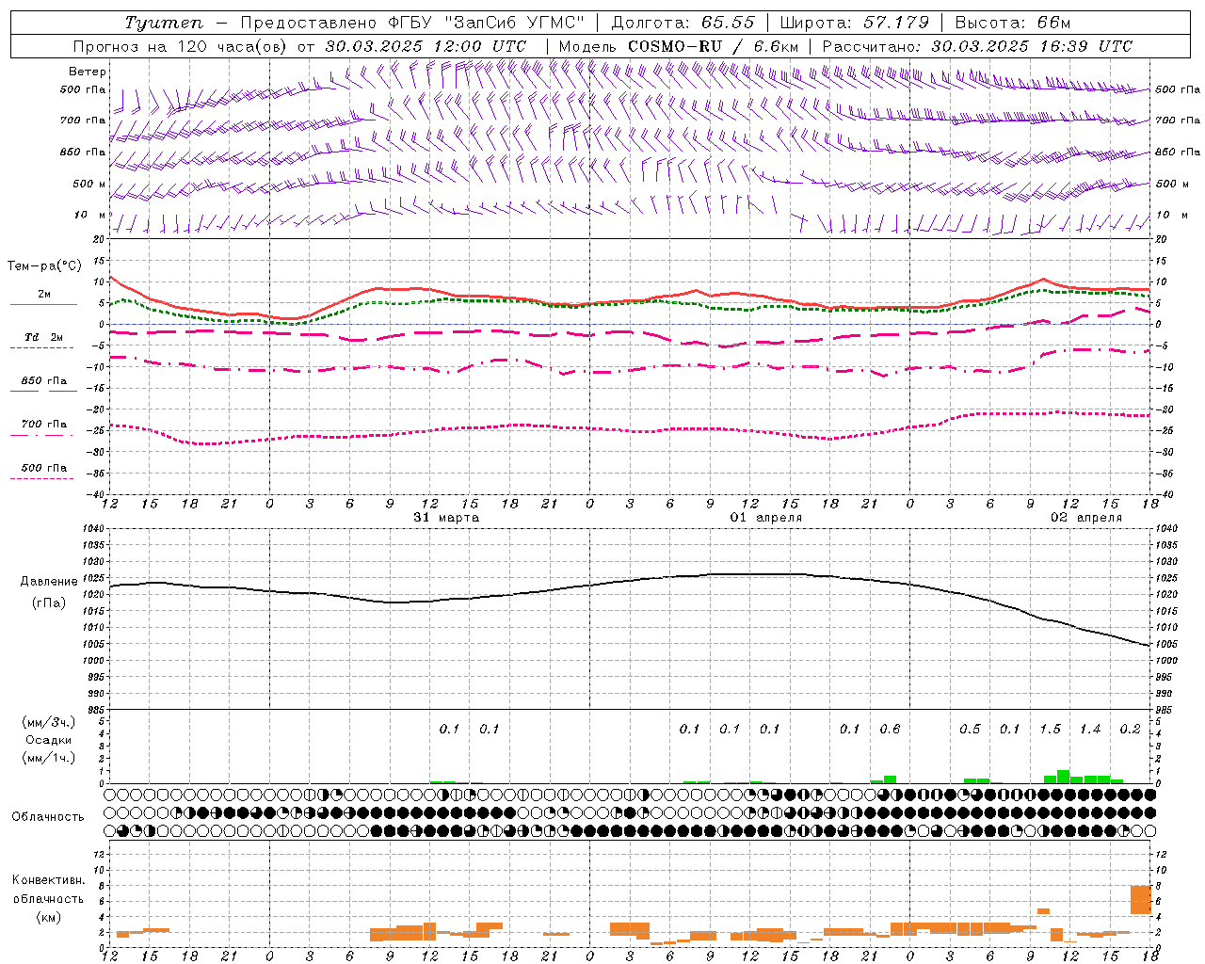Image resolution: width=1205 pixels, height=964 pixels.
Task: Select the 'Высота: 66м' elevation text
Action: [x=1012, y=23]
